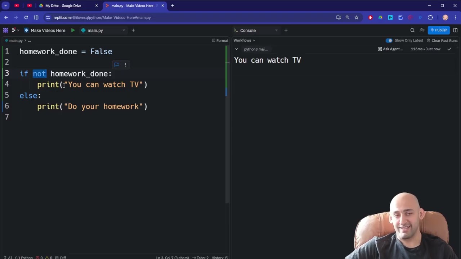Close the main.py editor tab
The height and width of the screenshot is (259, 461).
124,30
